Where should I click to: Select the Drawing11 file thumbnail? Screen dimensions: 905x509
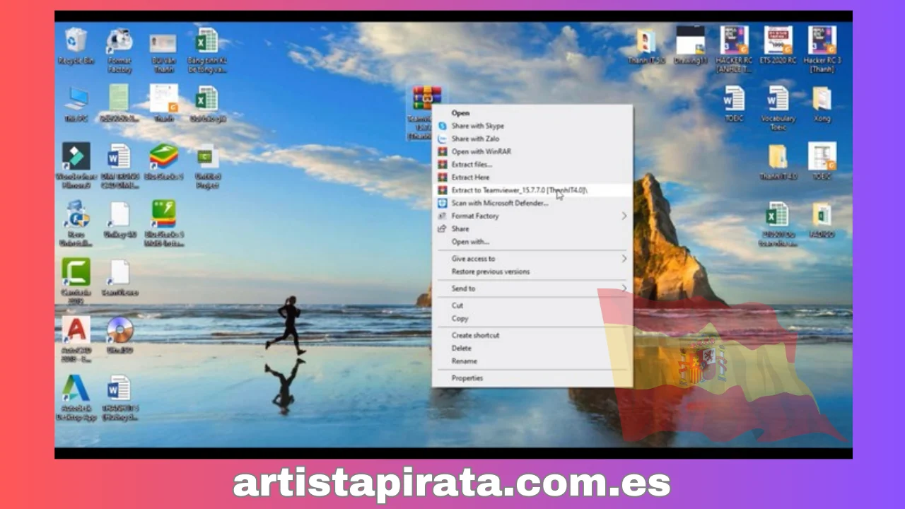pyautogui.click(x=690, y=46)
